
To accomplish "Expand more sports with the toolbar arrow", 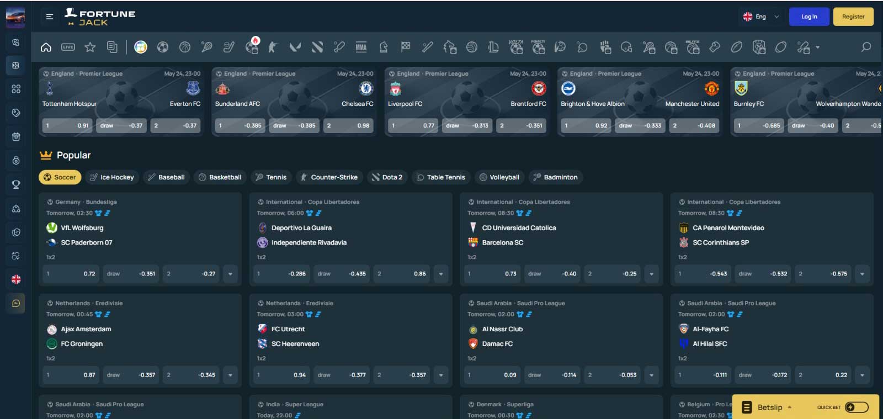I will click(x=817, y=47).
